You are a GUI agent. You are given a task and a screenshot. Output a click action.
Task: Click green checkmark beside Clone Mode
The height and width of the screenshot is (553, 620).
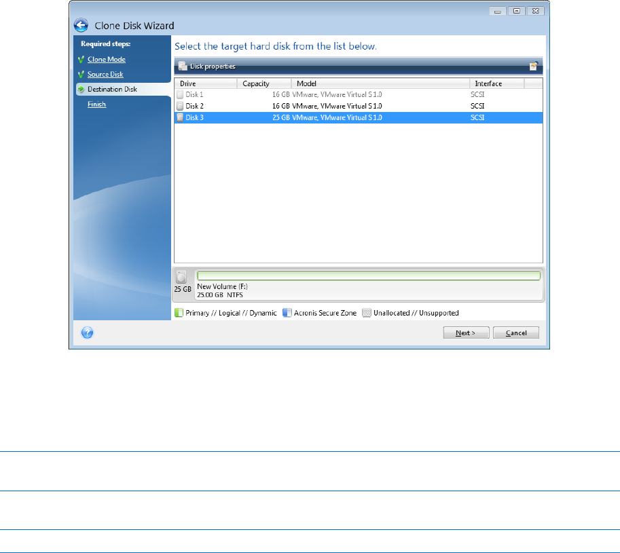point(81,59)
